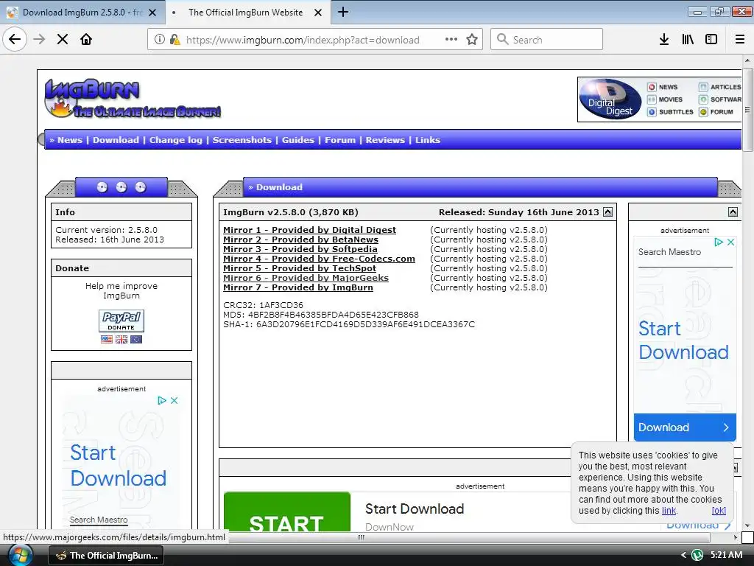Viewport: 754px width, 566px height.
Task: Show site information icon in address bar
Action: tap(159, 40)
